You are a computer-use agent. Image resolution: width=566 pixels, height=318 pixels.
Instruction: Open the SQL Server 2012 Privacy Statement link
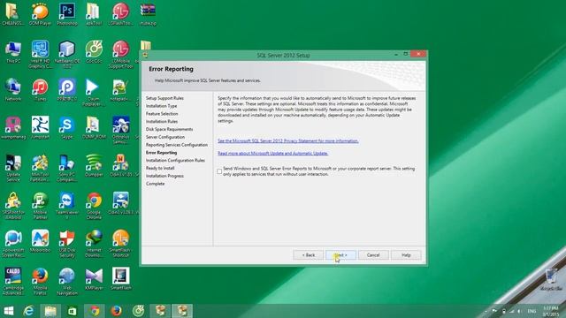[x=288, y=141]
